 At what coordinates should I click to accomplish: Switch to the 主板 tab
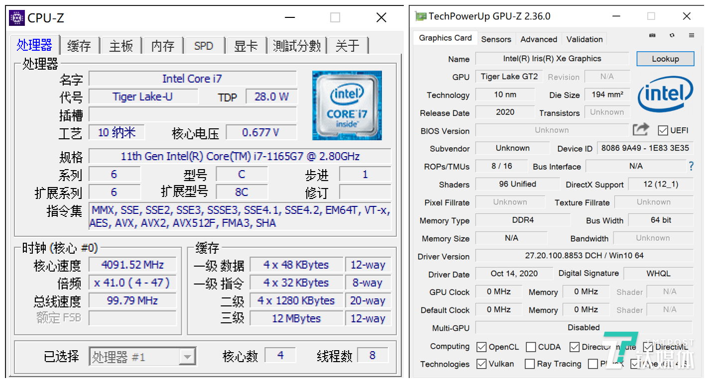point(121,46)
